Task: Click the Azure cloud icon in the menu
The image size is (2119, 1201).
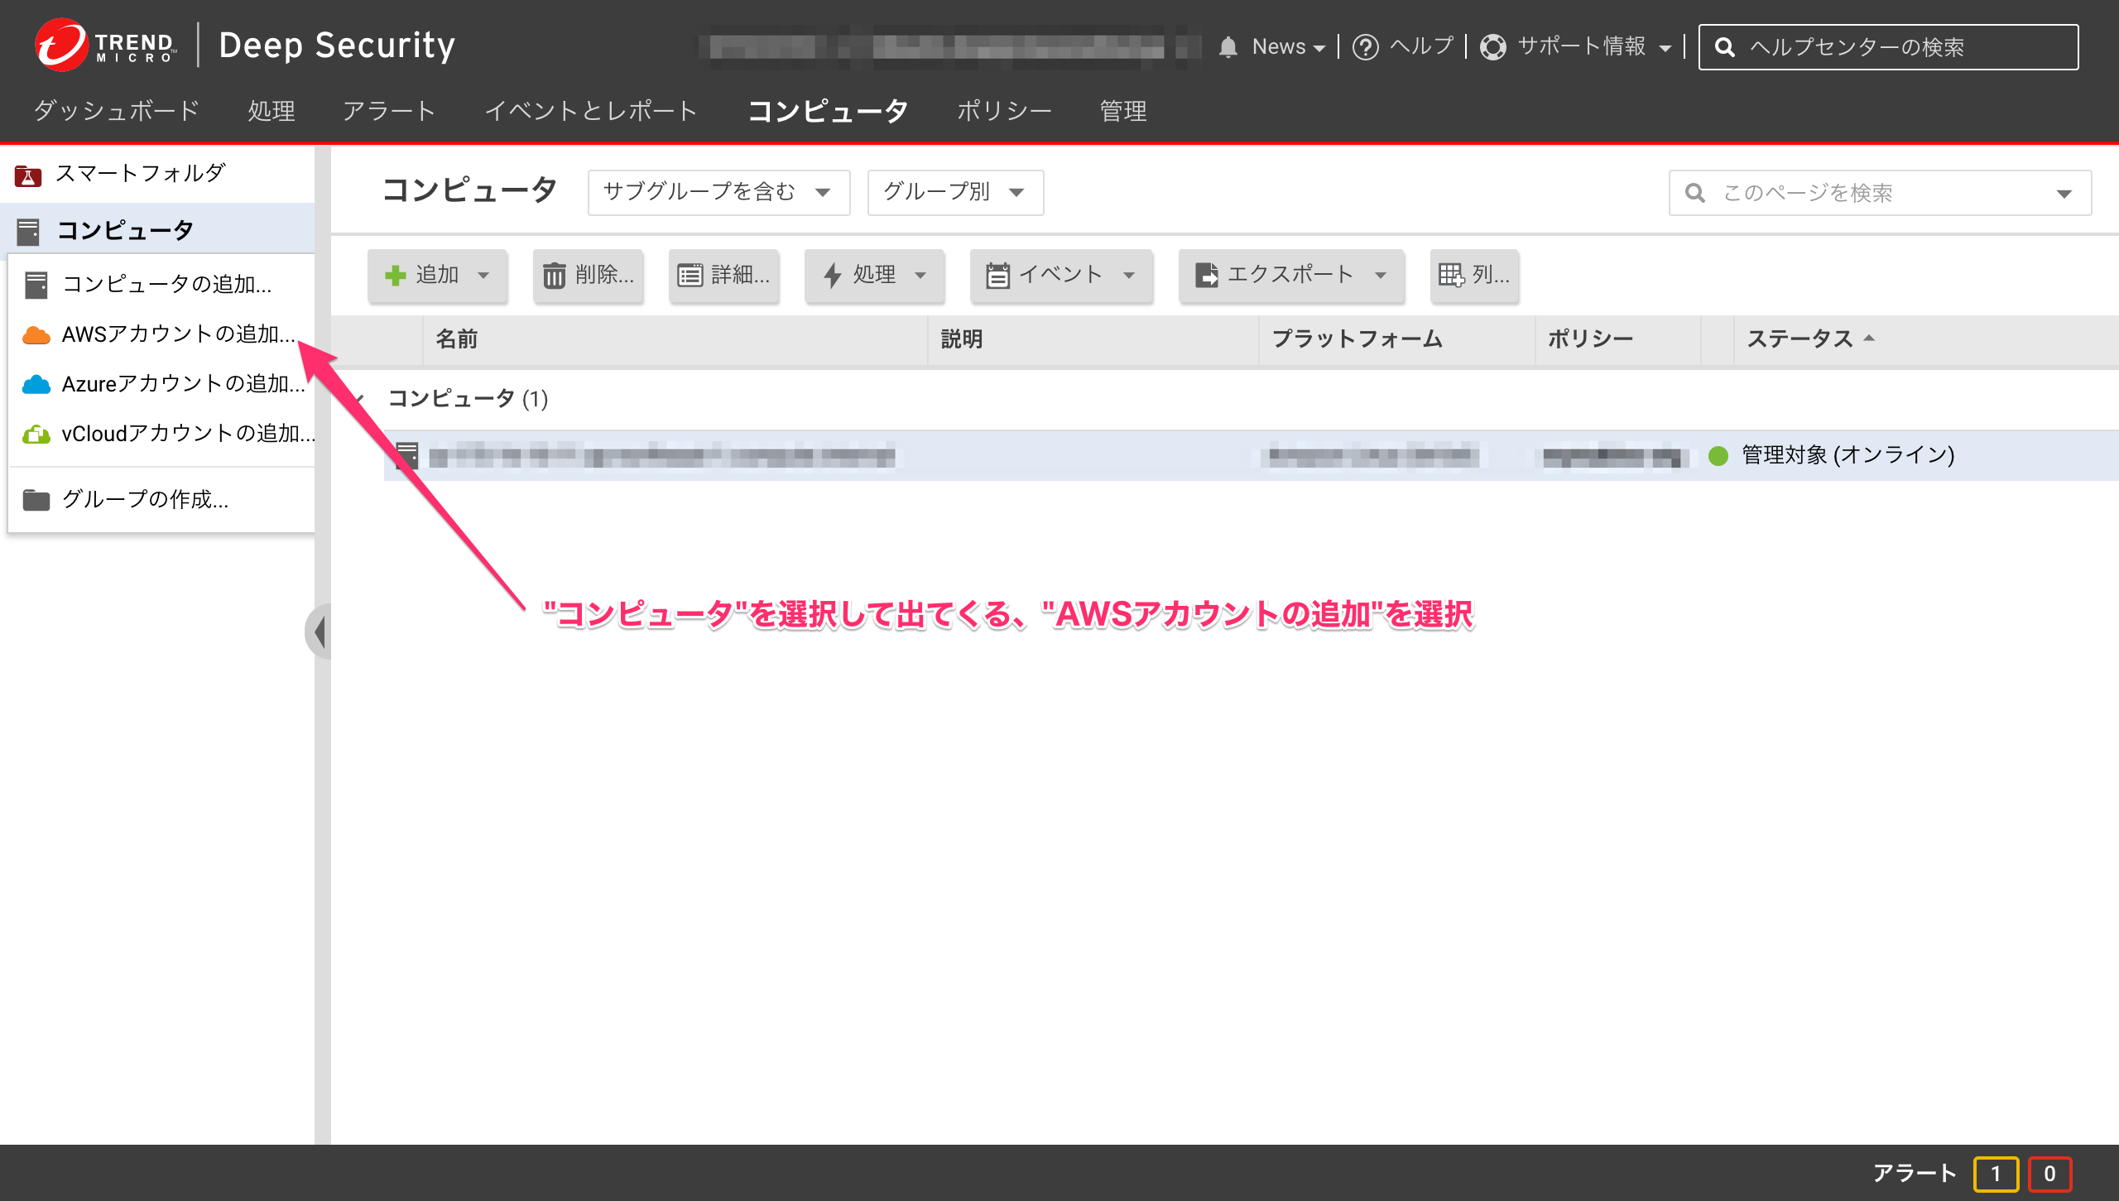Action: (x=36, y=384)
